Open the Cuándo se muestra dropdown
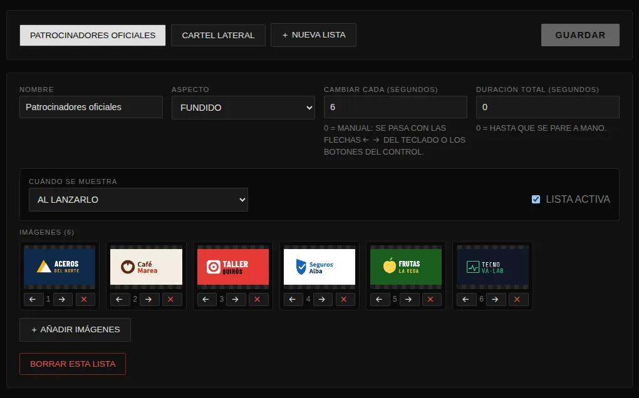 point(138,200)
